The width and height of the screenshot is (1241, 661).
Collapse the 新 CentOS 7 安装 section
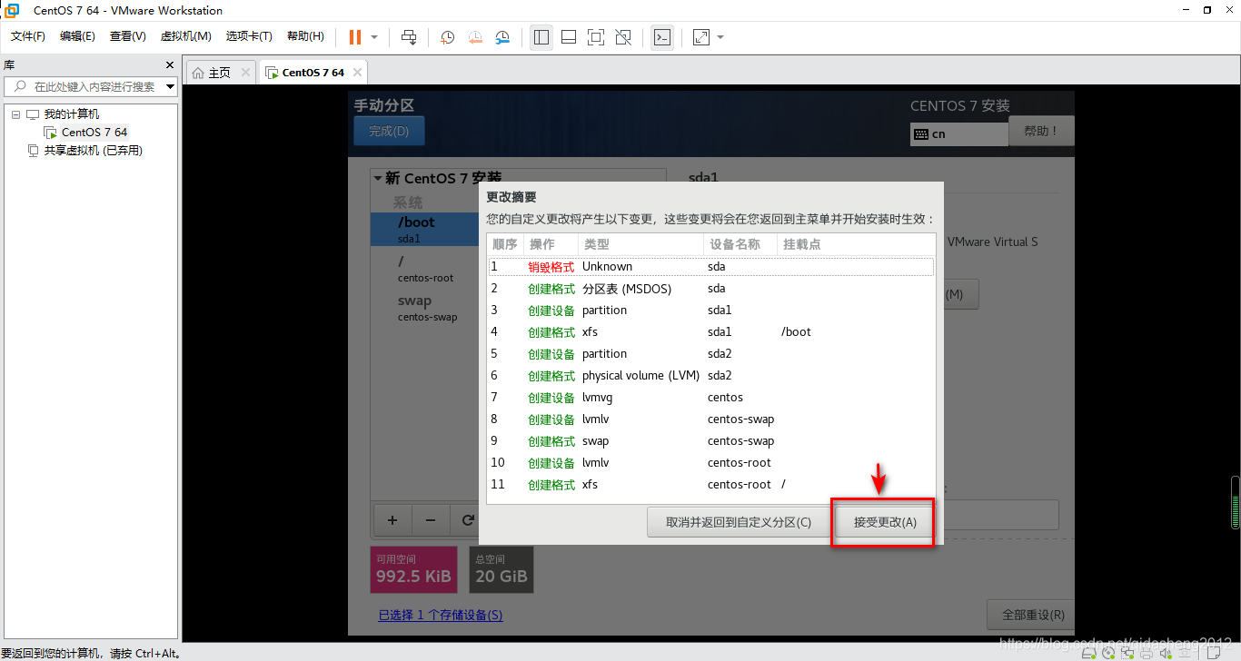377,179
